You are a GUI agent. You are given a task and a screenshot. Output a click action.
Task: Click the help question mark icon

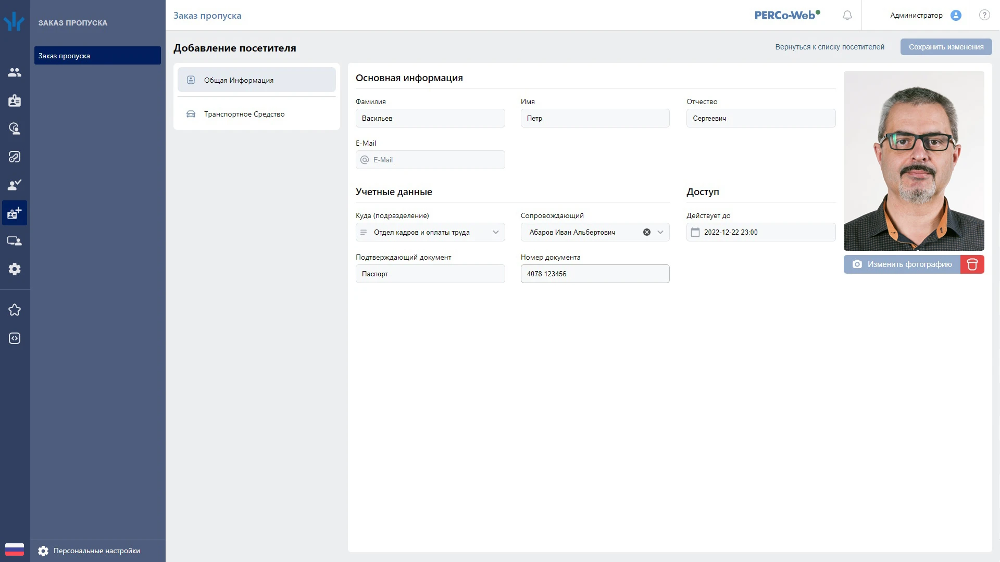pyautogui.click(x=984, y=15)
